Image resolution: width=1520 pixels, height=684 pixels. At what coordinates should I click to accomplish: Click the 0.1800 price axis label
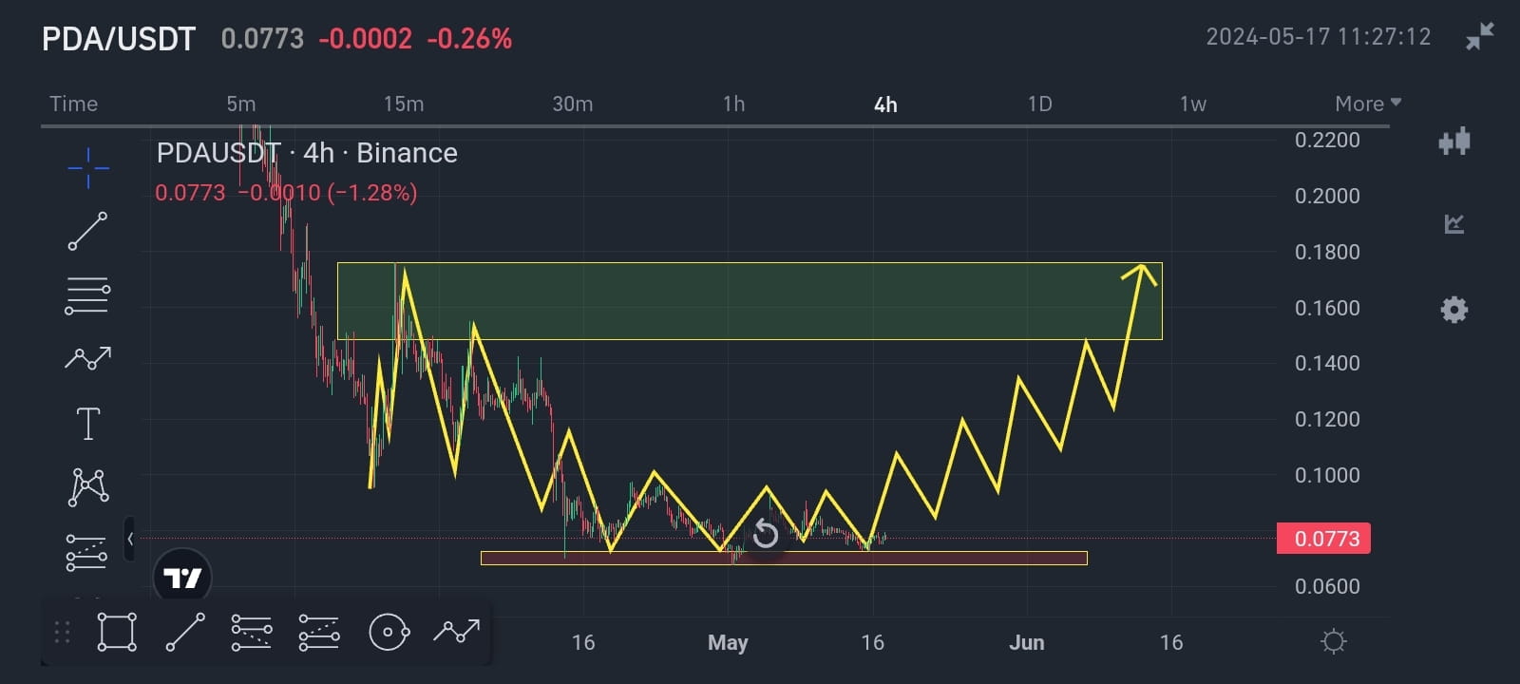click(x=1327, y=252)
